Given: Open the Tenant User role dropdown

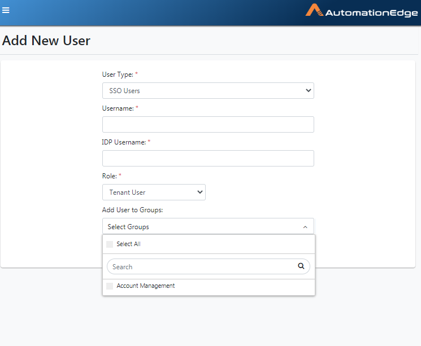Looking at the screenshot, I should (154, 192).
